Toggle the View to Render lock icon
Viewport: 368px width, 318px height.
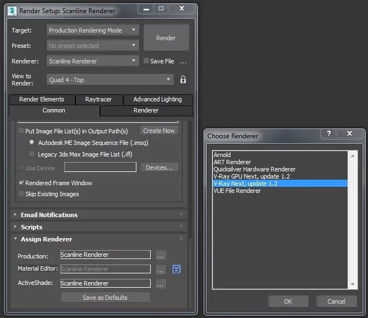[x=183, y=79]
